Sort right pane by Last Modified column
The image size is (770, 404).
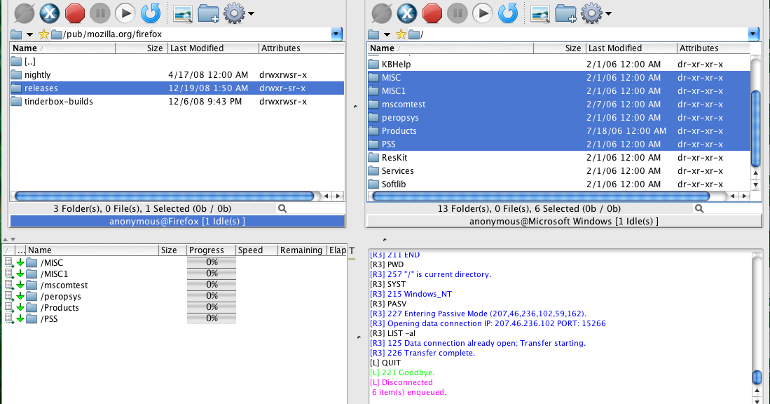[631, 48]
